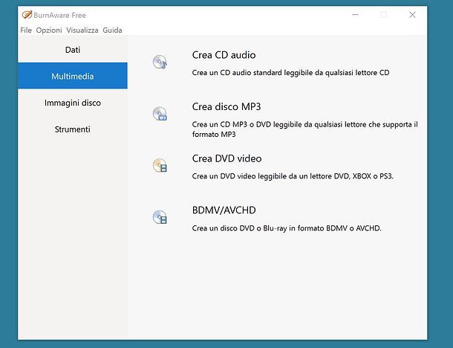Switch to the Immagini disco category
This screenshot has height=348, width=453.
[73, 103]
